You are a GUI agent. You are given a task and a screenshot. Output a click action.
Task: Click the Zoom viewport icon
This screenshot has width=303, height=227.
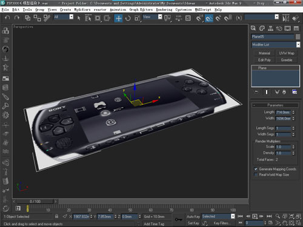click(278, 216)
